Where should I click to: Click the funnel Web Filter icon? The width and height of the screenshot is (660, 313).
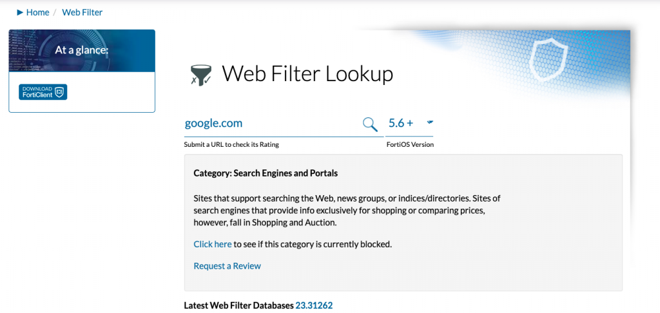(x=201, y=75)
